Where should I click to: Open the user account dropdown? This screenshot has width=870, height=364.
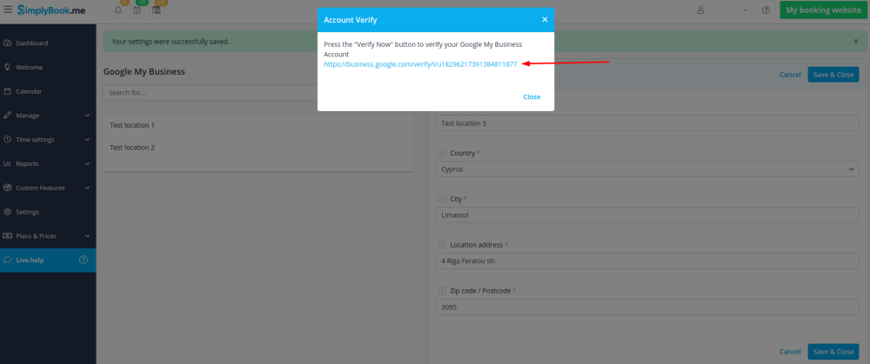(x=722, y=10)
